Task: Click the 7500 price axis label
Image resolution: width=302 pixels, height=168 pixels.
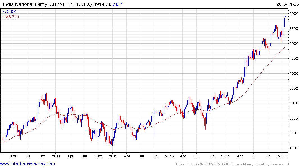Action: (294, 59)
